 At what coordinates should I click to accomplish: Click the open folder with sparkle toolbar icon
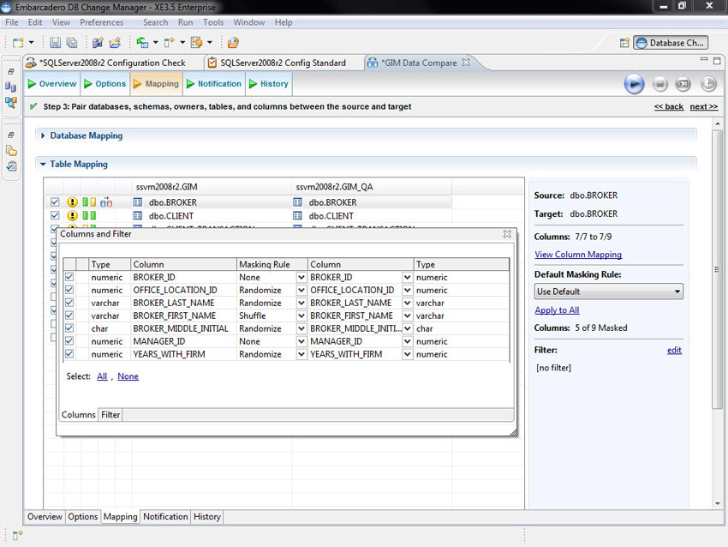tap(115, 43)
